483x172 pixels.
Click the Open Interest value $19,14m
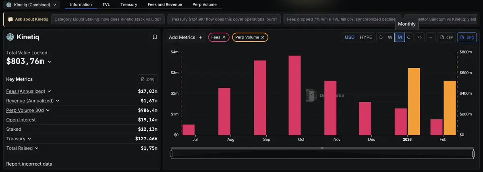[x=147, y=120]
